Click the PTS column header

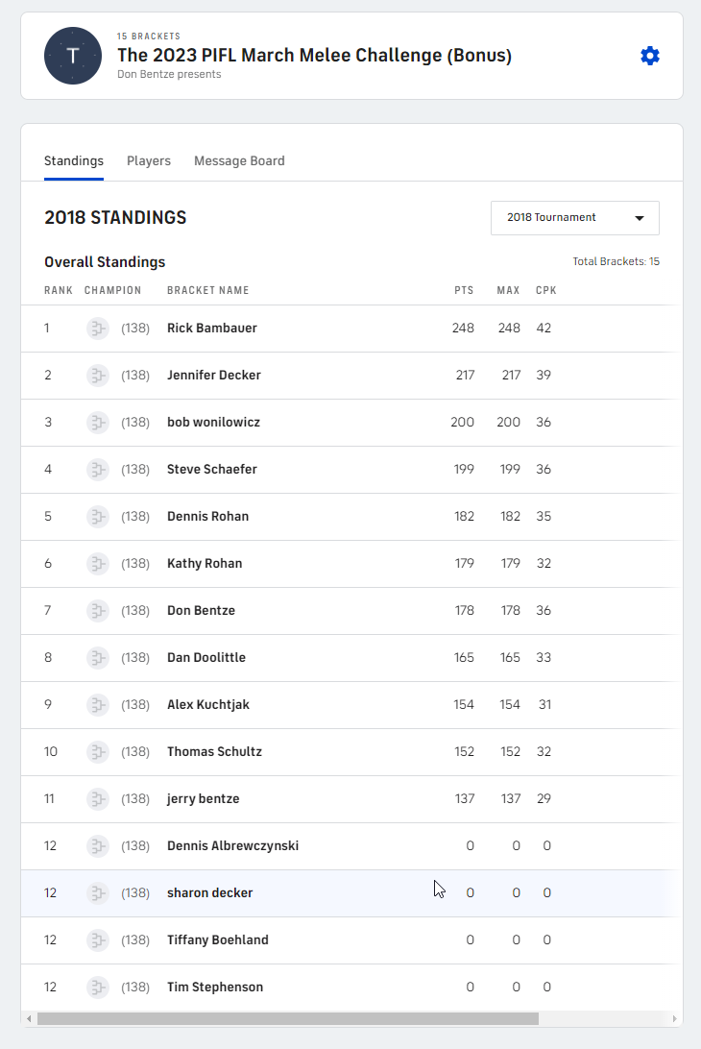tap(464, 291)
